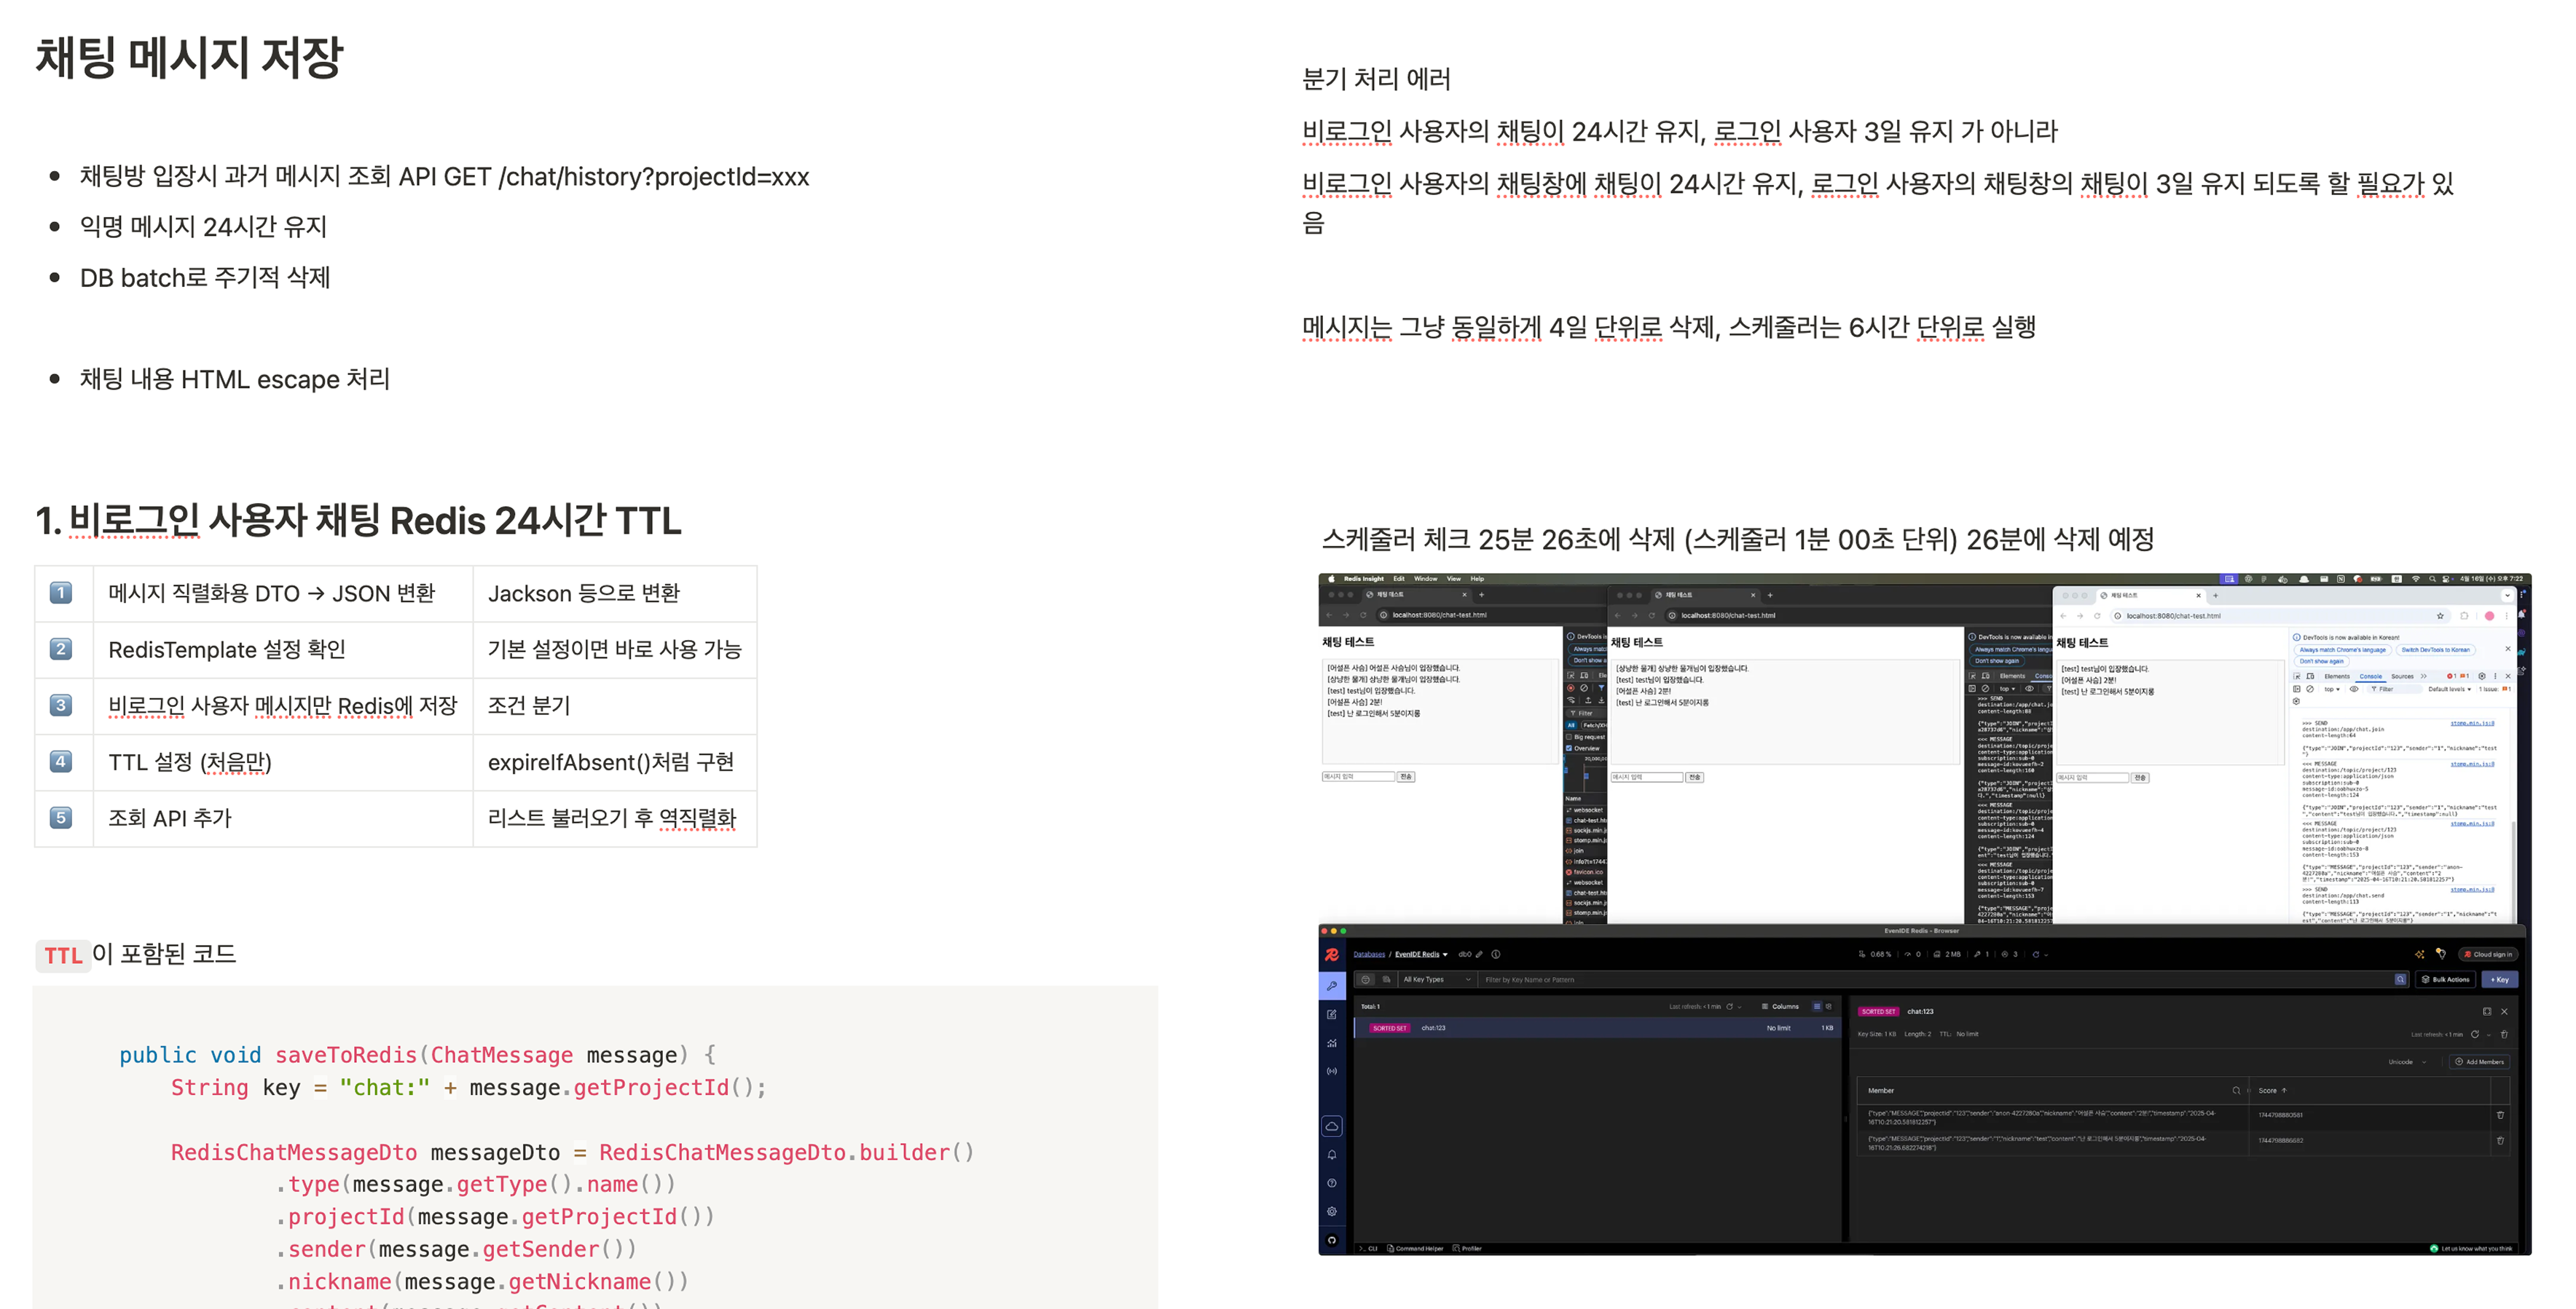
Task: Click the search icon in the Member column header
Action: click(2236, 1090)
